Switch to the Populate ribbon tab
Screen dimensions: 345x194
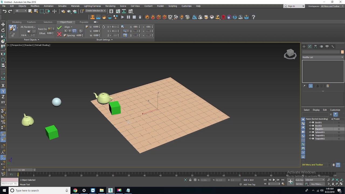[x=84, y=22]
